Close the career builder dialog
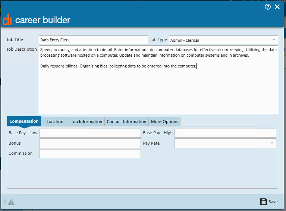This screenshot has height=211, width=286. [277, 7]
